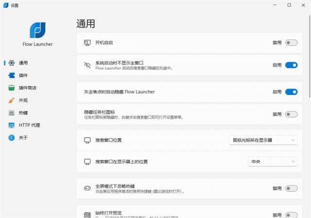311x218 pixels.
Task: Open the 插件 puzzle-piece icon
Action: coord(12,75)
